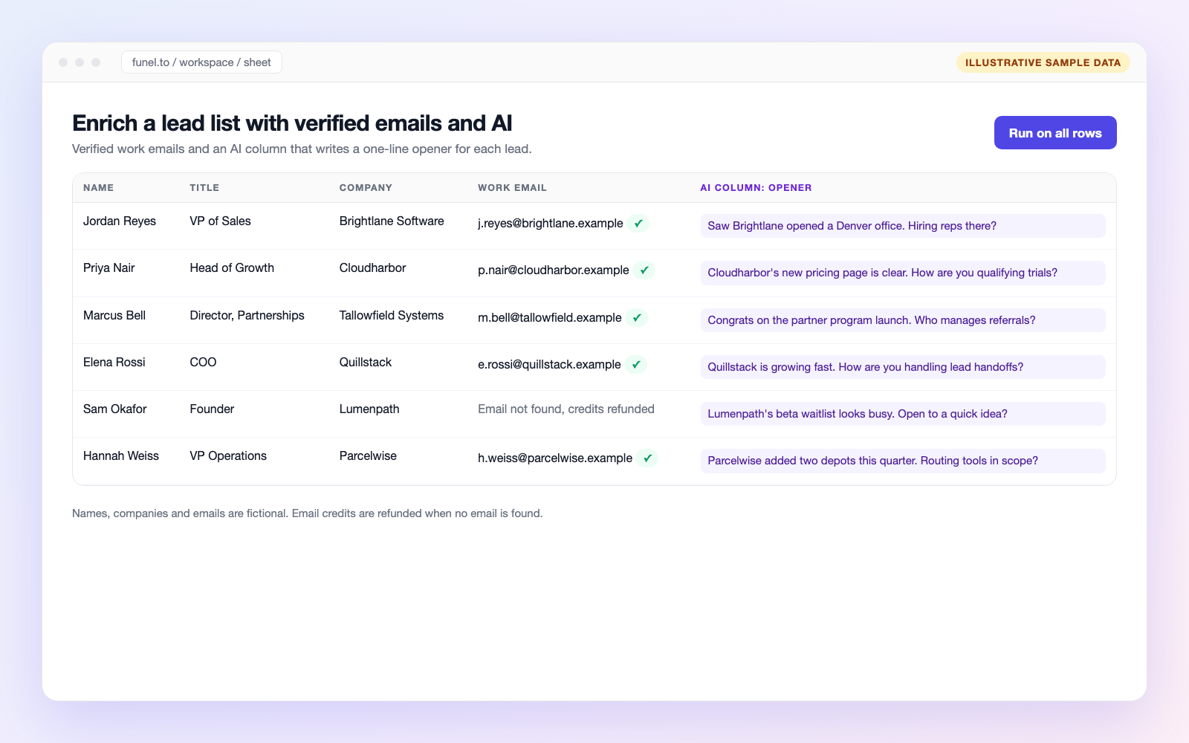Viewport: 1189px width, 743px height.
Task: Click verified checkmark beside m.bell@tallowfield.example
Action: (x=637, y=317)
